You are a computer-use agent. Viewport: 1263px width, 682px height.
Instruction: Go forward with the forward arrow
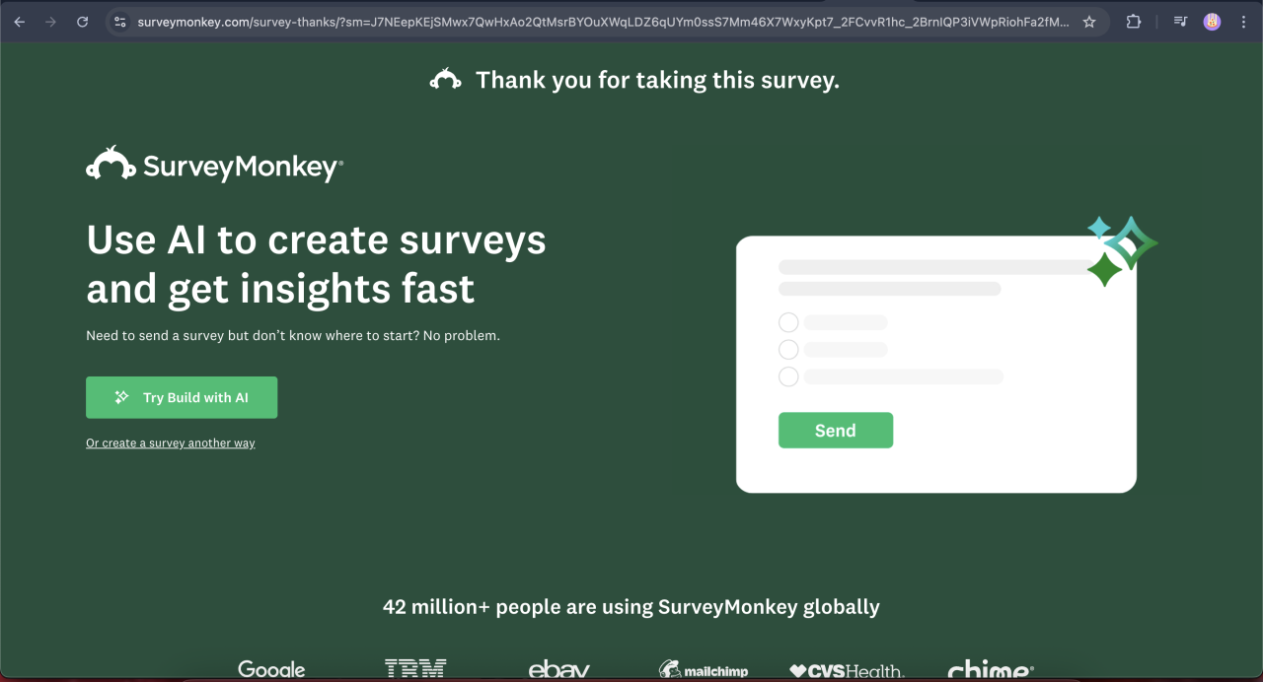[x=51, y=22]
